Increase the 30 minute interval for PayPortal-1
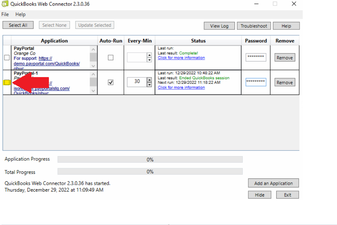This screenshot has height=225, width=337. coord(149,80)
